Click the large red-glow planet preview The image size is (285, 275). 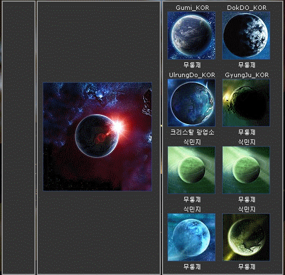point(97,137)
